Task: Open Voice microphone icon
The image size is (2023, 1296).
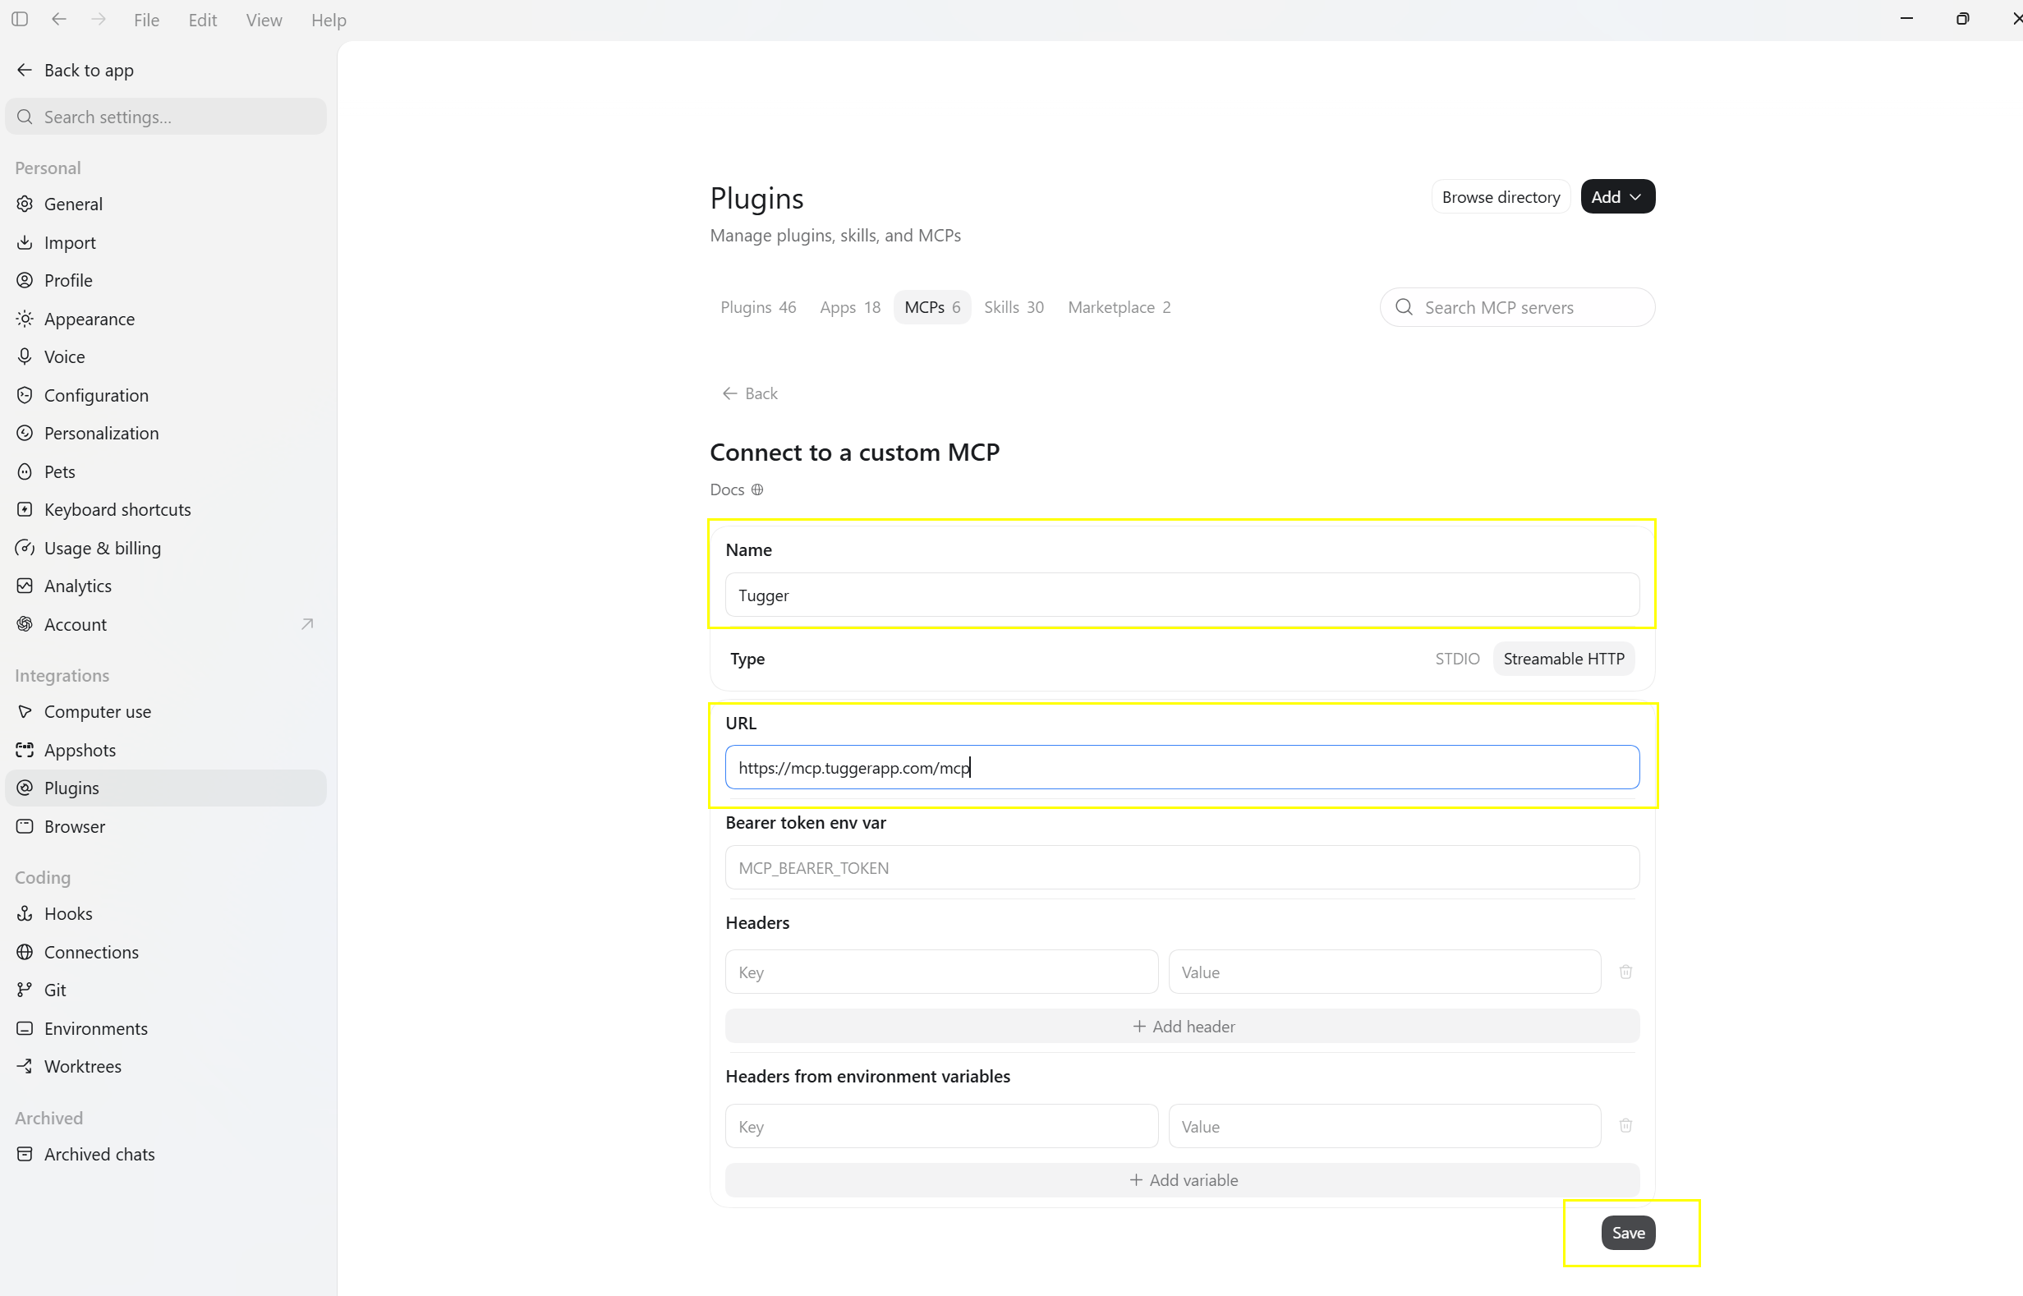Action: [25, 356]
